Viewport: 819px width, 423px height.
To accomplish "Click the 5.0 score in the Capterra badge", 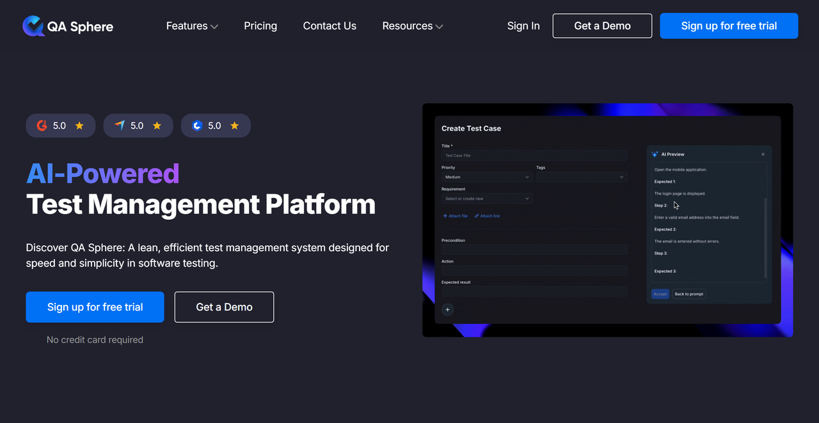I will [x=137, y=126].
